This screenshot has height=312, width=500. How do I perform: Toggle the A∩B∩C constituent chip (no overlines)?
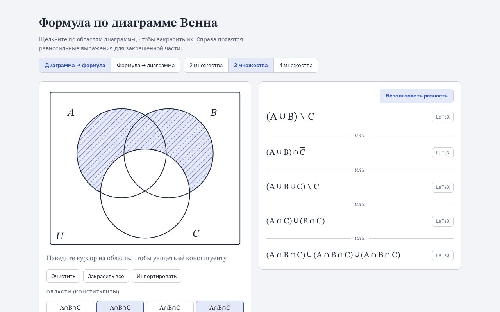[70, 307]
